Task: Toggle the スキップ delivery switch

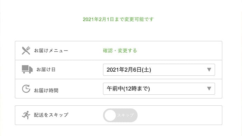Action: 120,115
